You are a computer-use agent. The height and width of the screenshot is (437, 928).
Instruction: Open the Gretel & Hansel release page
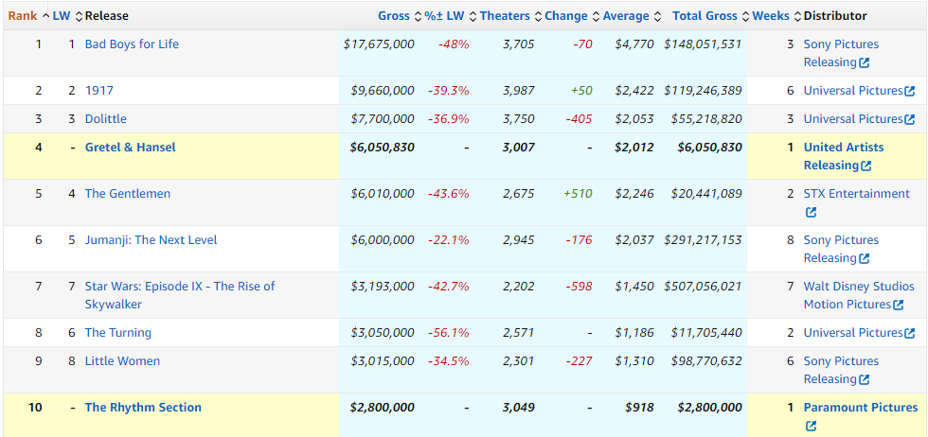pos(130,148)
